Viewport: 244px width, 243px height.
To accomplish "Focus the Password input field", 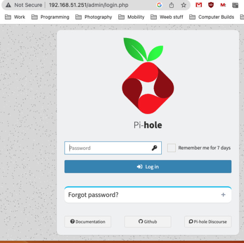I will tap(113, 148).
